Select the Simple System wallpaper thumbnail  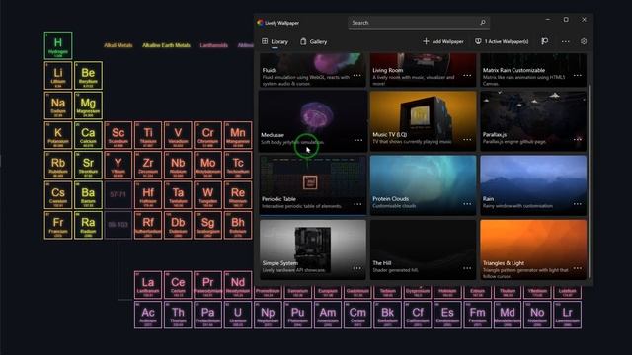tap(313, 249)
